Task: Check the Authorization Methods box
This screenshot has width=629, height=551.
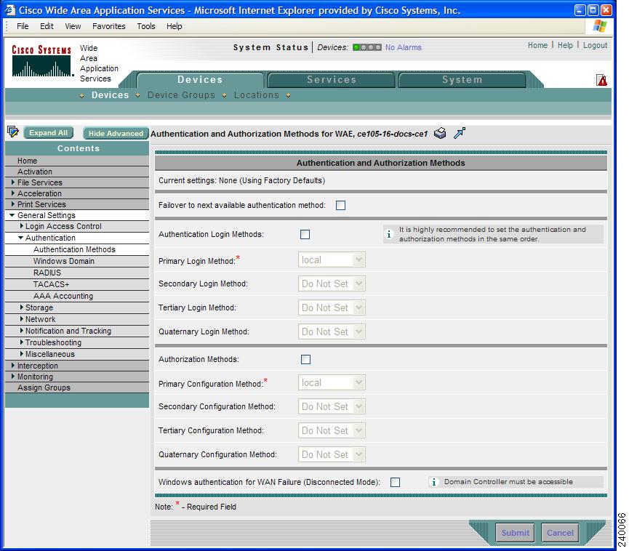Action: pos(305,359)
